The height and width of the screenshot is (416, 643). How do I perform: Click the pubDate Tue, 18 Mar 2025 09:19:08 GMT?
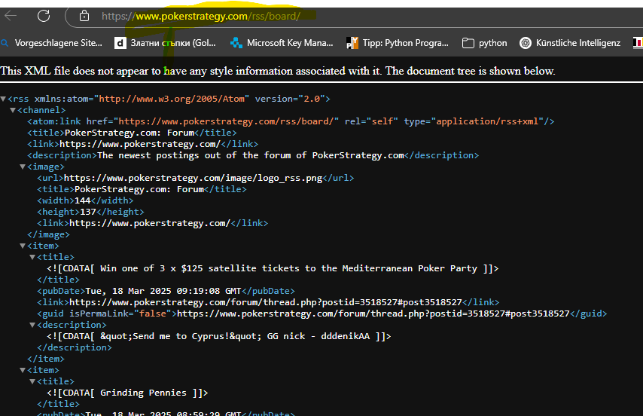pyautogui.click(x=163, y=291)
